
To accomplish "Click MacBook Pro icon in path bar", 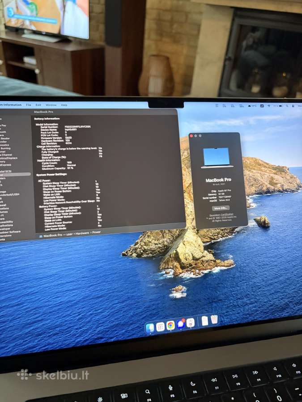I will pos(41,236).
